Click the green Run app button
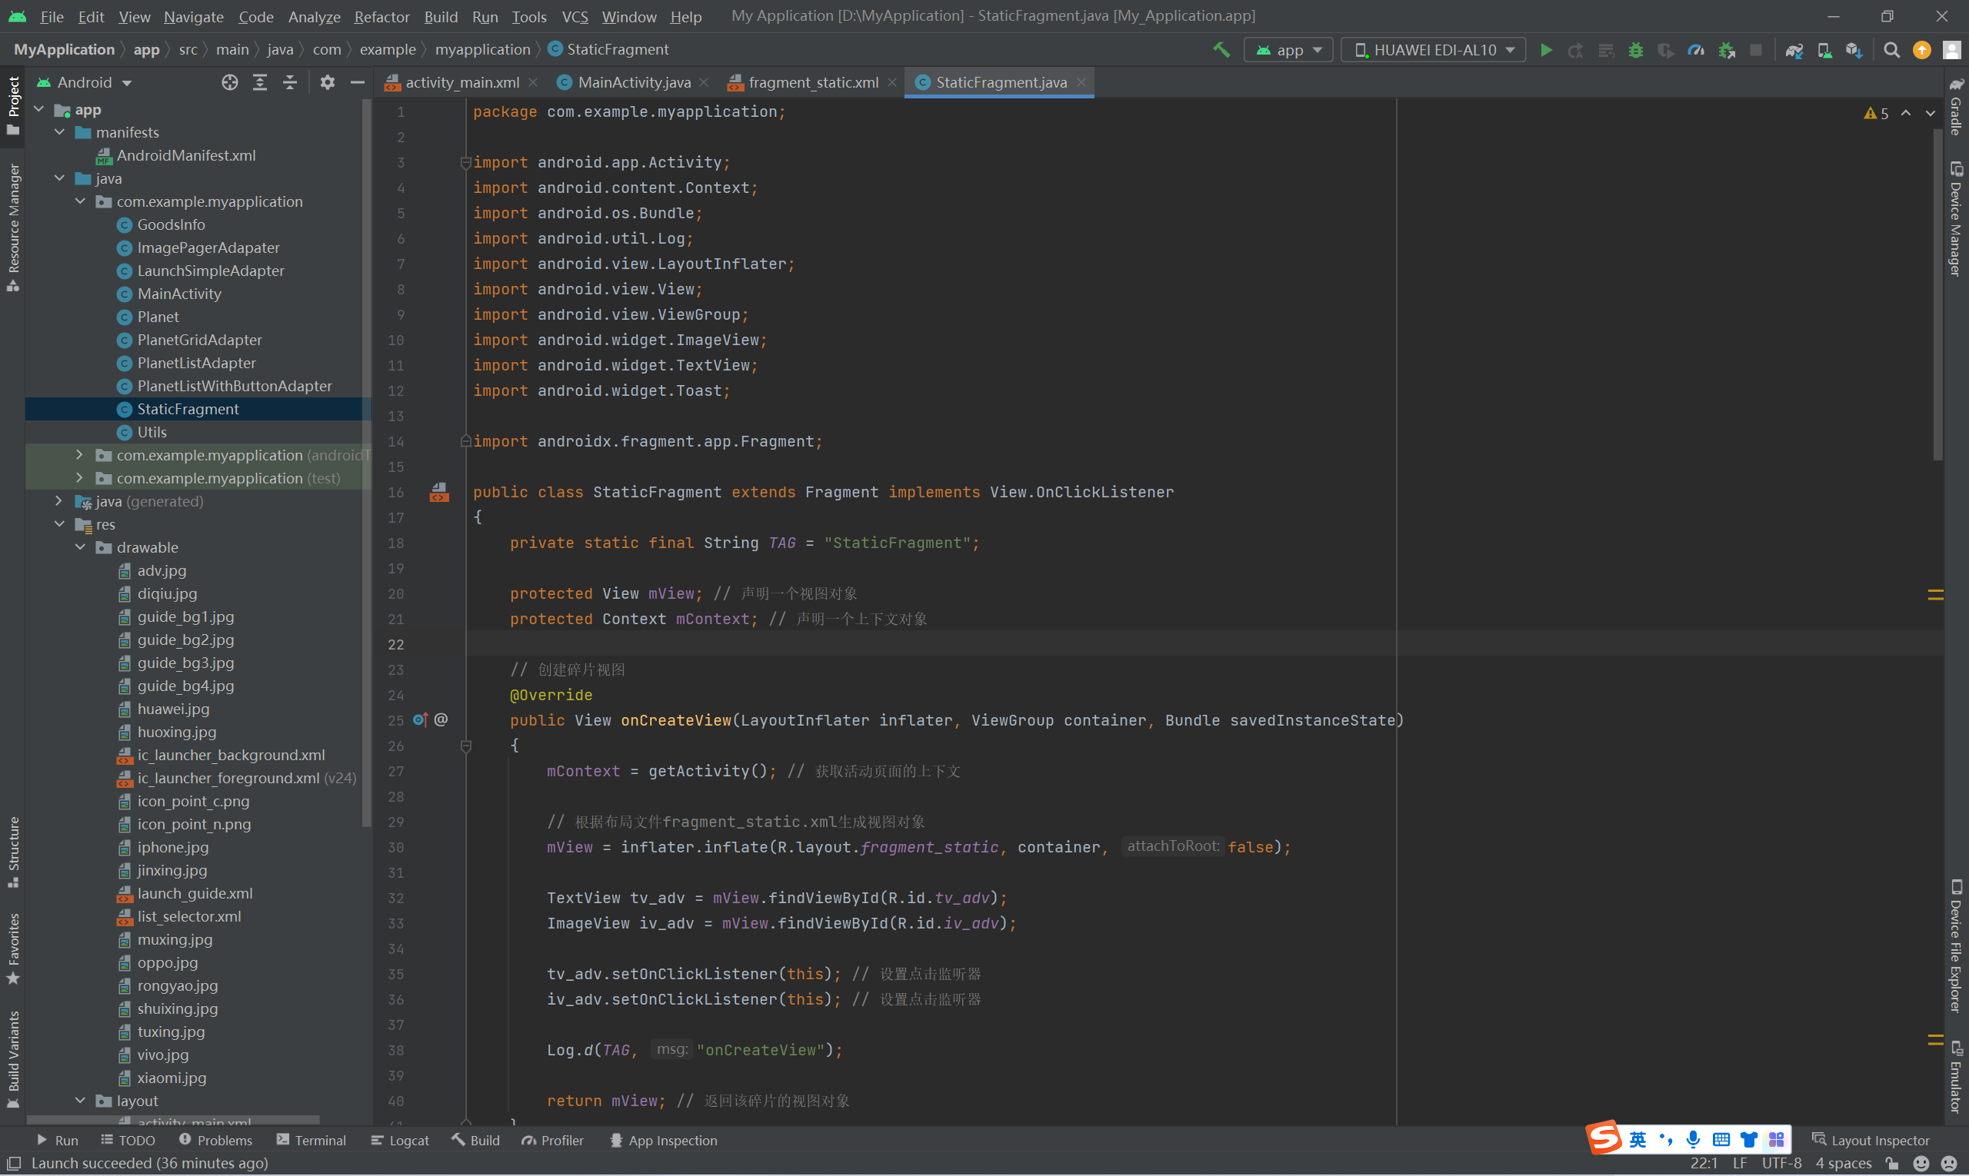The height and width of the screenshot is (1176, 1969). coord(1545,50)
